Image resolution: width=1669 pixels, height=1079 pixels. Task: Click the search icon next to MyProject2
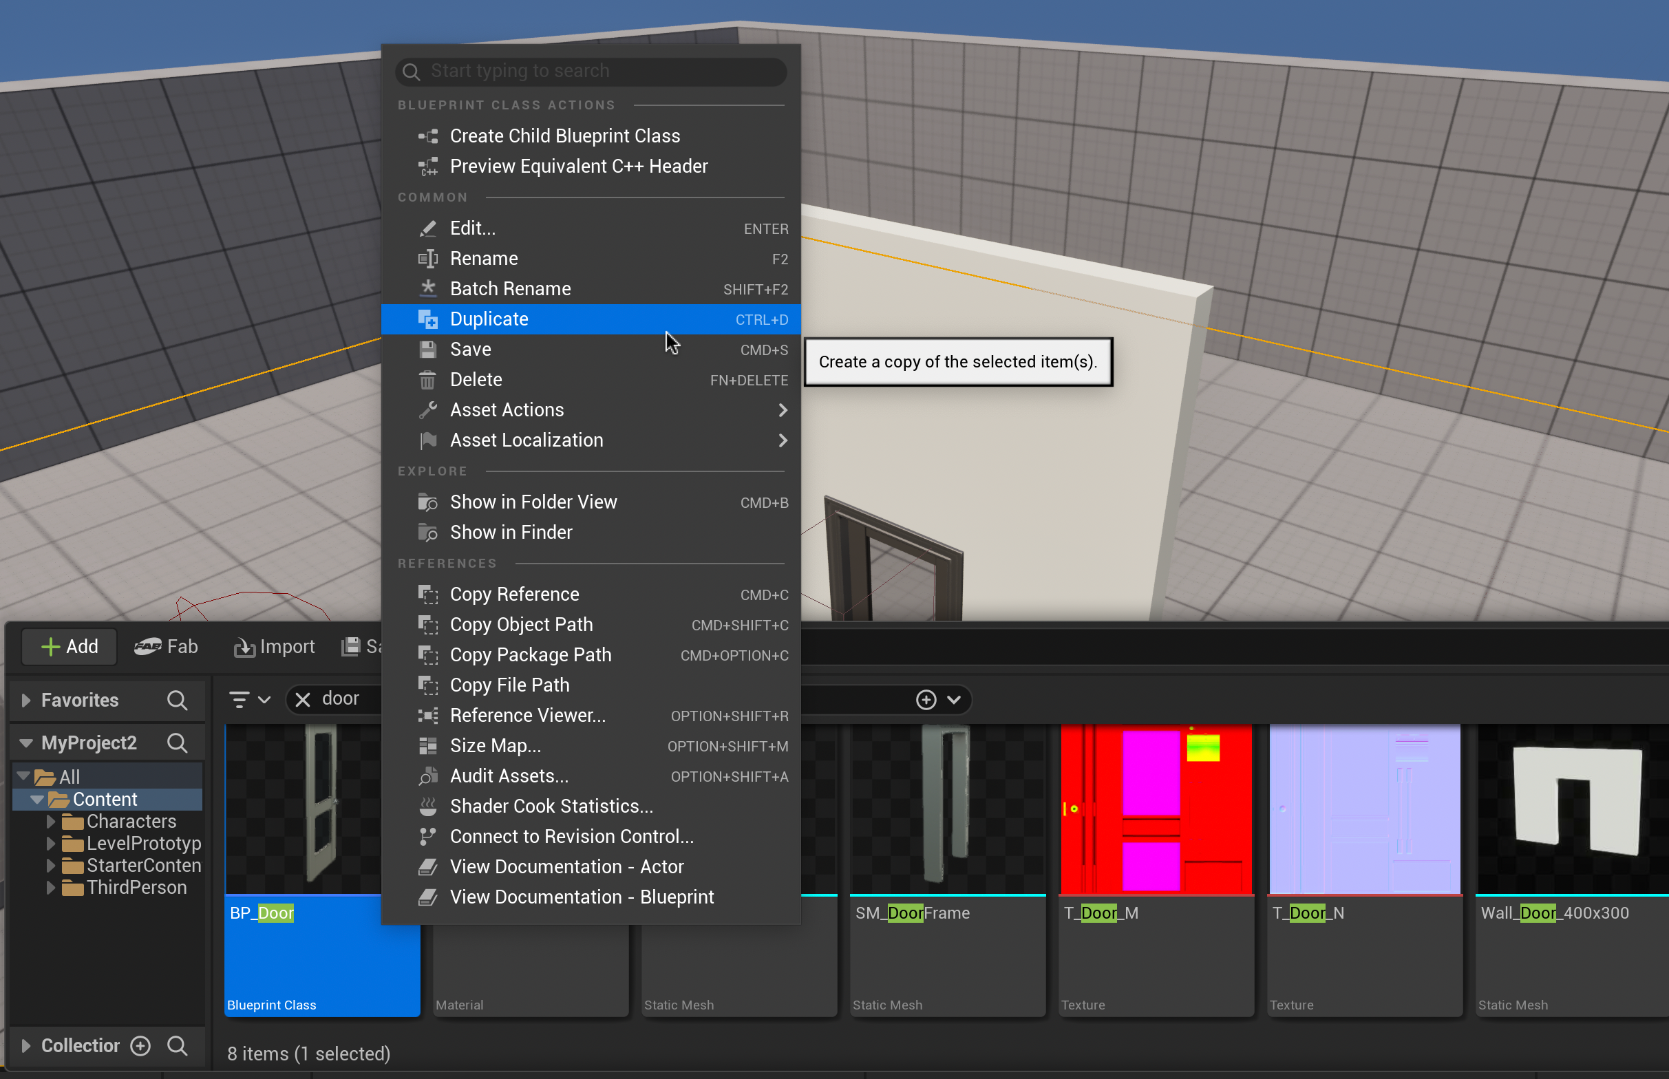tap(178, 743)
